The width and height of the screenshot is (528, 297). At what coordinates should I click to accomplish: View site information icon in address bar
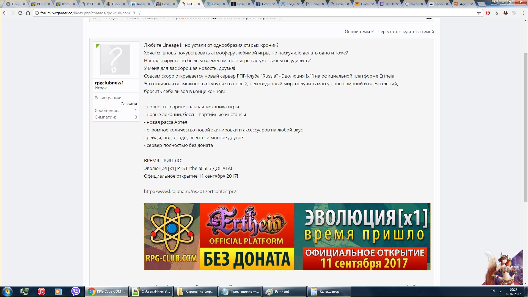(x=37, y=13)
